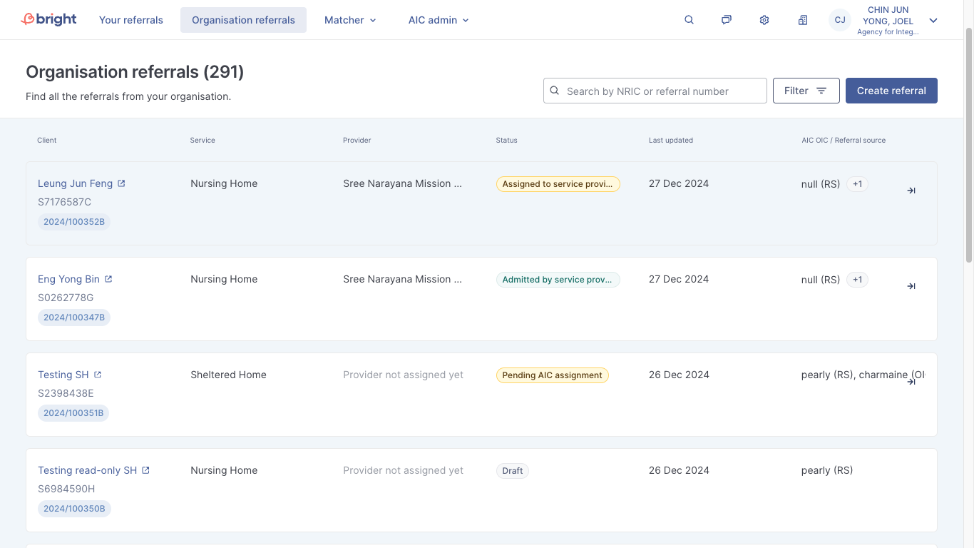The height and width of the screenshot is (548, 974).
Task: Click the CJ user avatar
Action: tap(840, 20)
